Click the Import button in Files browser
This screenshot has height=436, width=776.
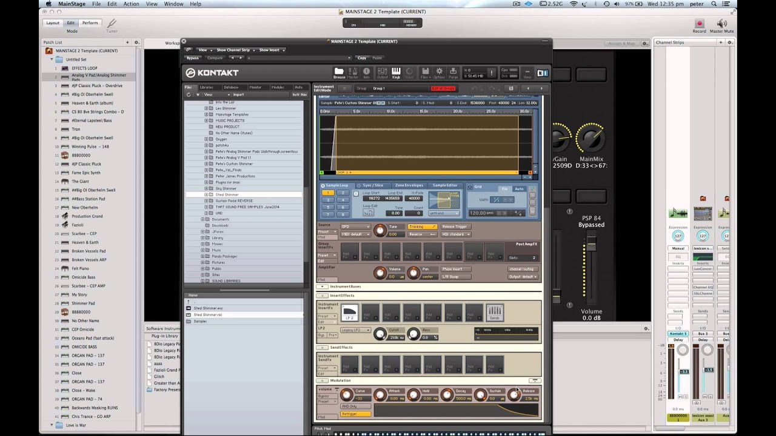(238, 94)
